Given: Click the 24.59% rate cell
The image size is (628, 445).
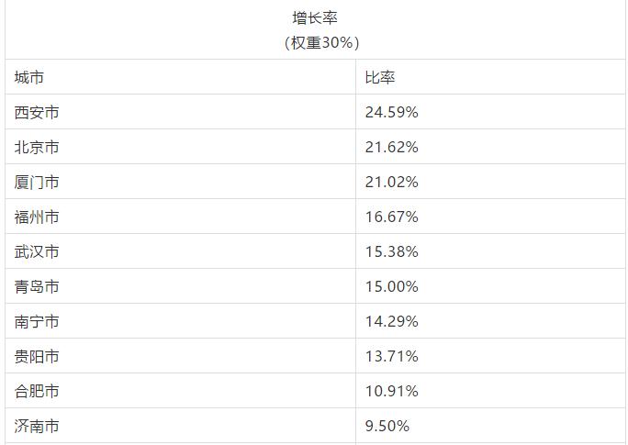Looking at the screenshot, I should click(x=392, y=113).
